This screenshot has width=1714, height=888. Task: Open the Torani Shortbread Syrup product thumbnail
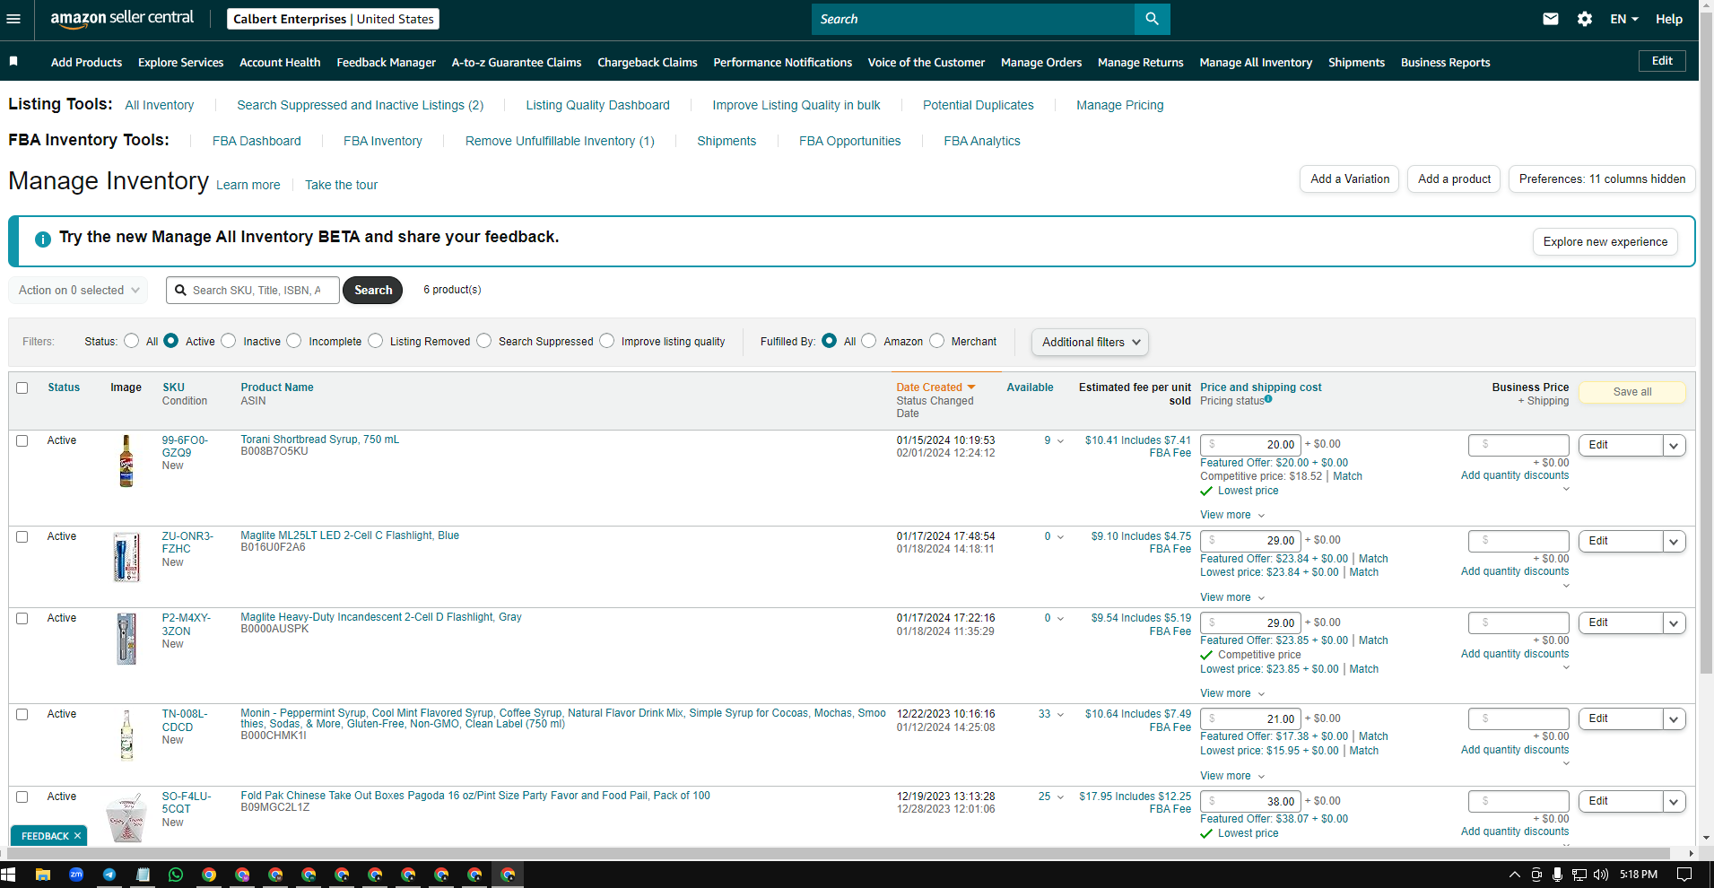(x=126, y=461)
